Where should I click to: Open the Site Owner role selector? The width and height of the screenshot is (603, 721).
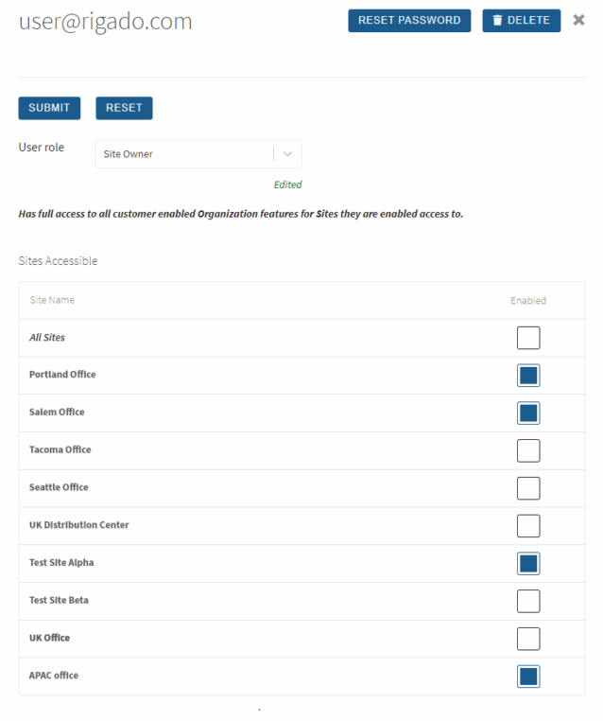[x=198, y=153]
